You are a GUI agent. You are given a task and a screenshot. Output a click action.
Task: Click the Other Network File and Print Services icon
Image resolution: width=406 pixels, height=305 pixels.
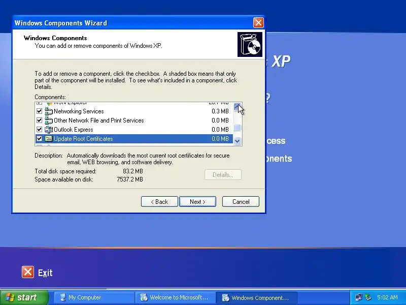point(49,120)
